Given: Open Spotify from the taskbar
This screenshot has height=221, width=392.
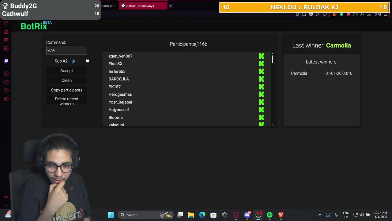Looking at the screenshot, I should 269,215.
